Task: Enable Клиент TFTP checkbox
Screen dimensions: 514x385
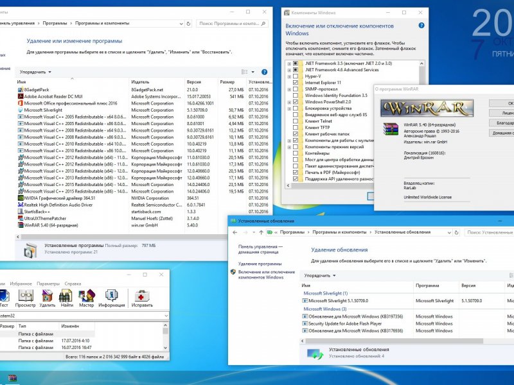Action: pos(296,127)
